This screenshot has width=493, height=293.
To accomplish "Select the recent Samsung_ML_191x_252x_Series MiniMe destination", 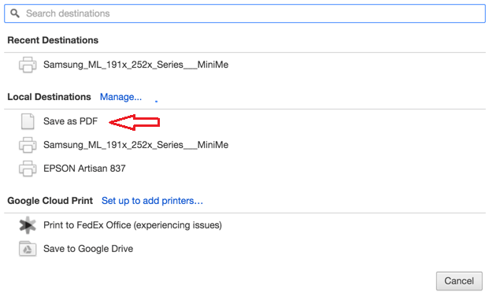I will click(135, 65).
